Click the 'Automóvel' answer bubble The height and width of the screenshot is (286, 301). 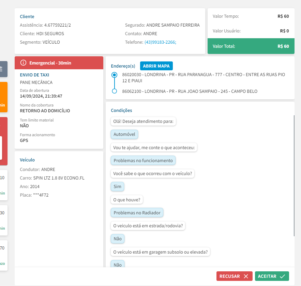(124, 134)
